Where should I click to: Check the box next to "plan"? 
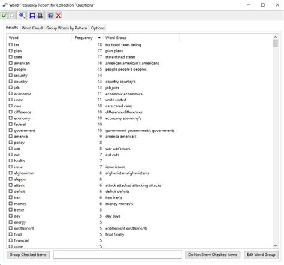point(11,51)
